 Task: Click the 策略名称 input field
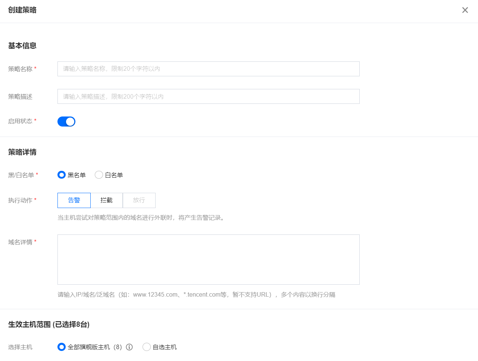click(x=208, y=69)
